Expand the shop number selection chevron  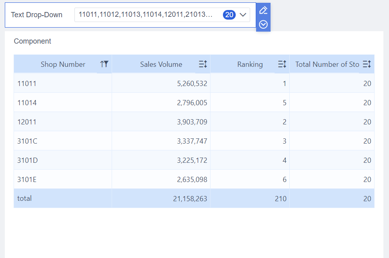[243, 14]
